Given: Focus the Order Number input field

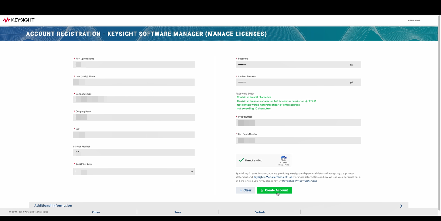Looking at the screenshot, I should point(298,123).
